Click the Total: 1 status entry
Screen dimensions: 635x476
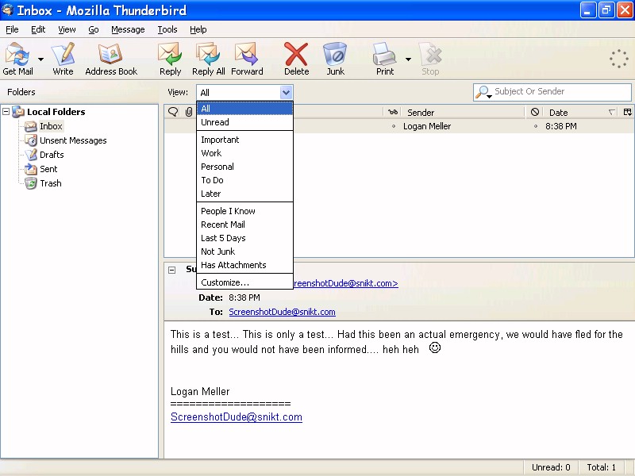pyautogui.click(x=602, y=467)
